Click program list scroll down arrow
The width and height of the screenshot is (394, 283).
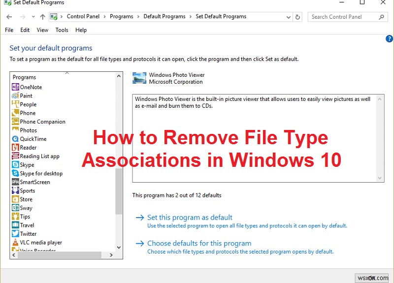[119, 248]
